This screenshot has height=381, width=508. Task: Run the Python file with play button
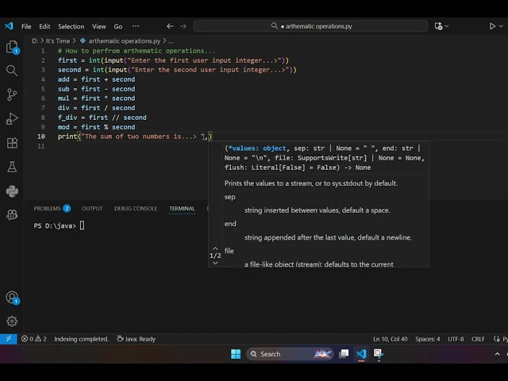(x=492, y=26)
